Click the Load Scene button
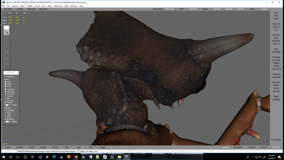 coord(8,9)
